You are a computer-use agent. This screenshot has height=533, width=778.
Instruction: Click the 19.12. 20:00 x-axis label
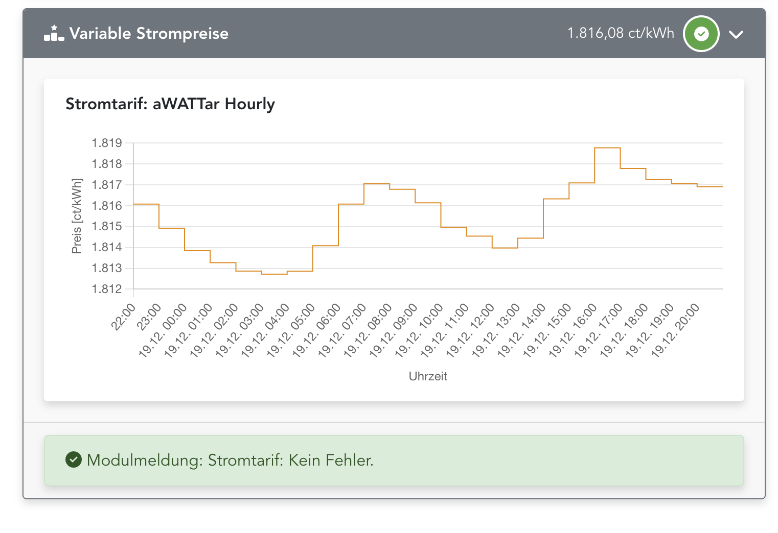(676, 330)
